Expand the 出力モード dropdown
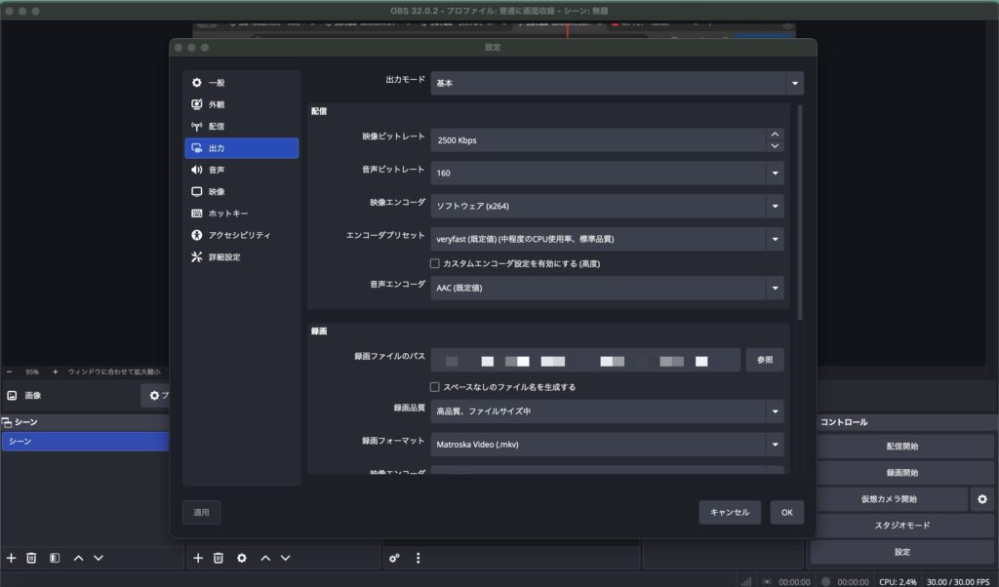This screenshot has height=587, width=999. [617, 83]
